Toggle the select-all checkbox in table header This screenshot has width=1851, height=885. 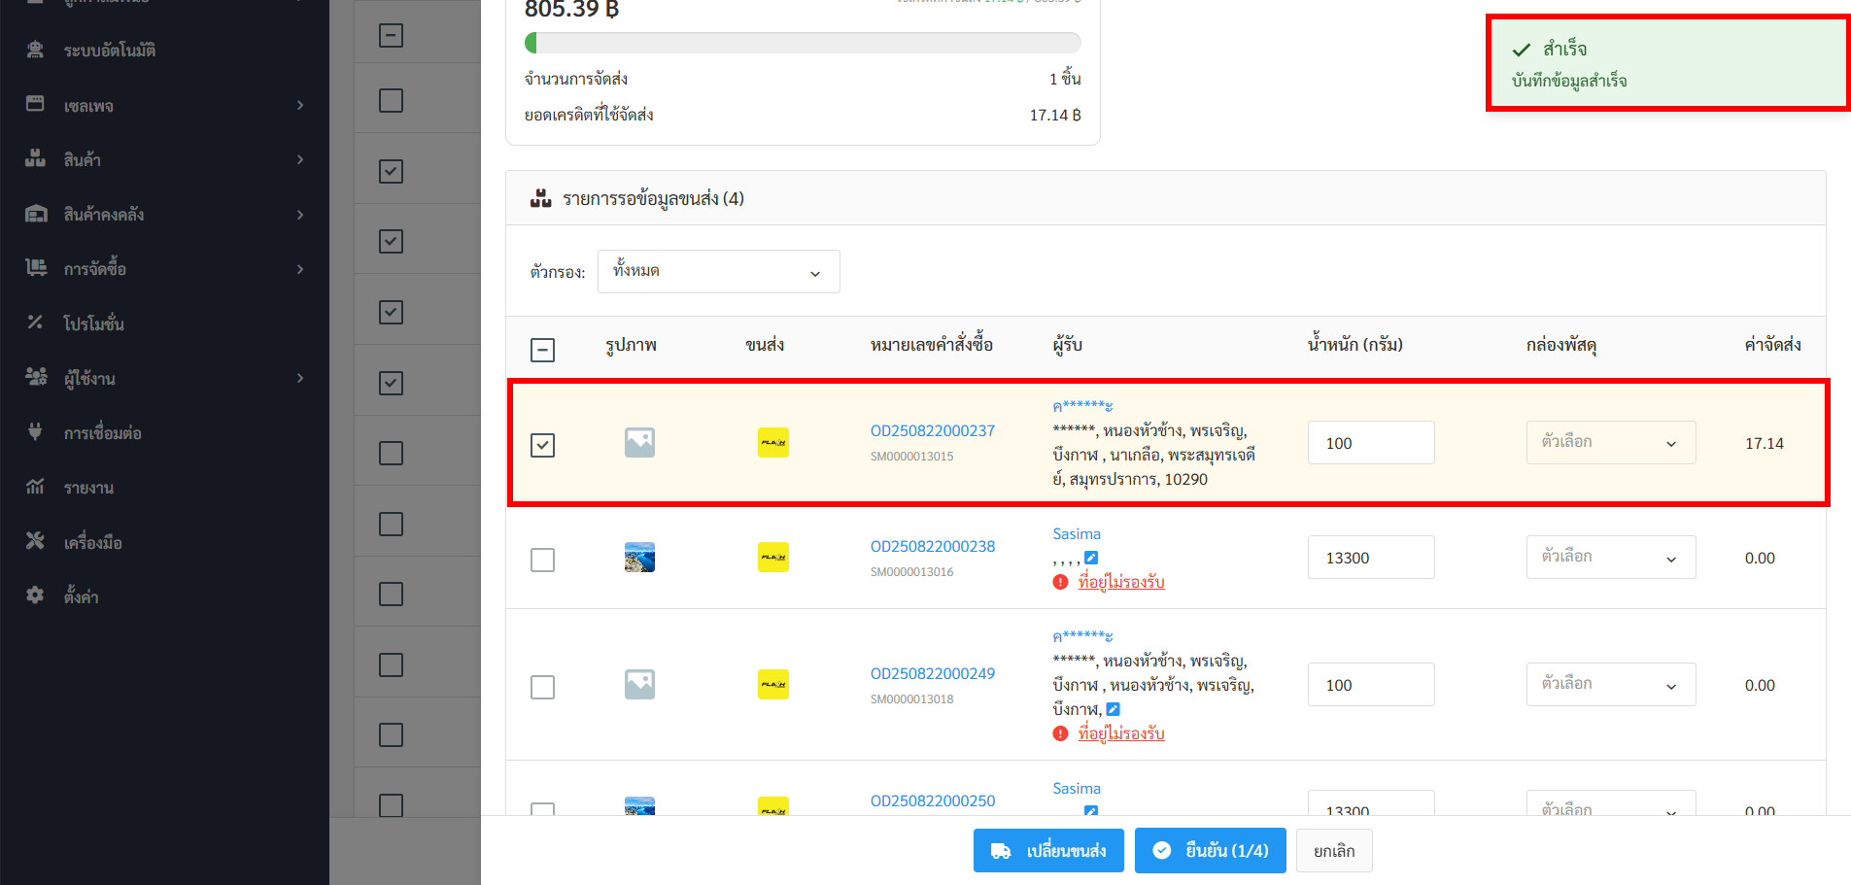pos(542,350)
